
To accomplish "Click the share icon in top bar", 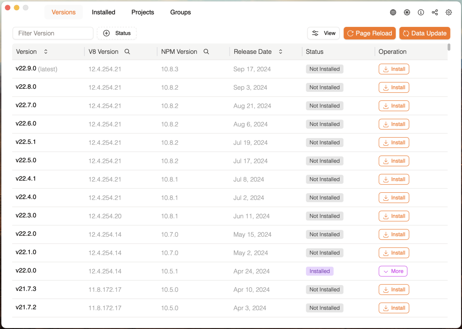I will pyautogui.click(x=435, y=12).
